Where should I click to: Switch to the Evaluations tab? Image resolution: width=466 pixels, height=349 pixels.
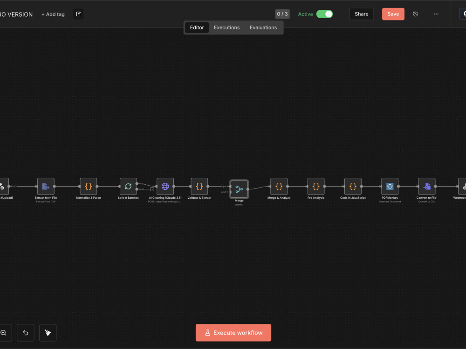pyautogui.click(x=263, y=27)
